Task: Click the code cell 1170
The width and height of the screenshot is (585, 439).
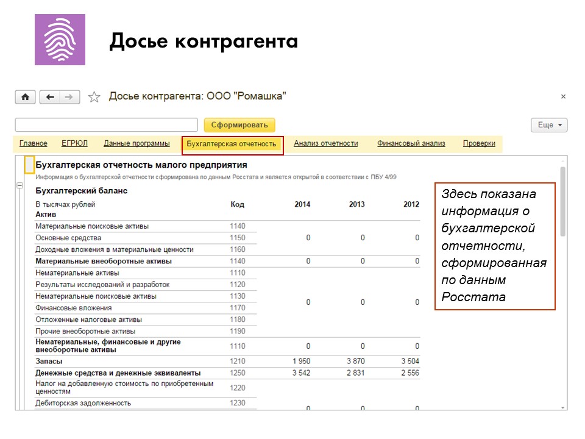Action: (x=238, y=308)
